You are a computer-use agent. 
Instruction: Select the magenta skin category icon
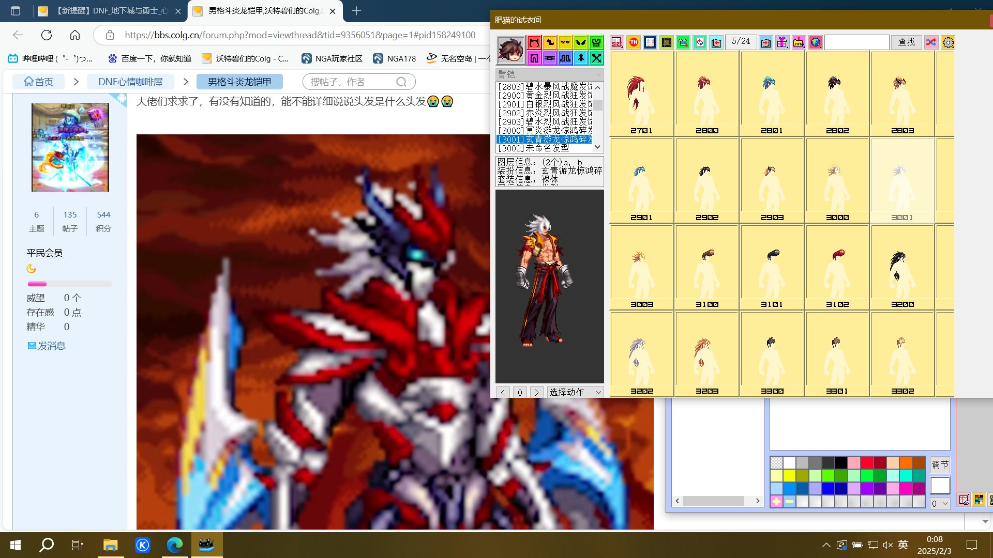(534, 58)
